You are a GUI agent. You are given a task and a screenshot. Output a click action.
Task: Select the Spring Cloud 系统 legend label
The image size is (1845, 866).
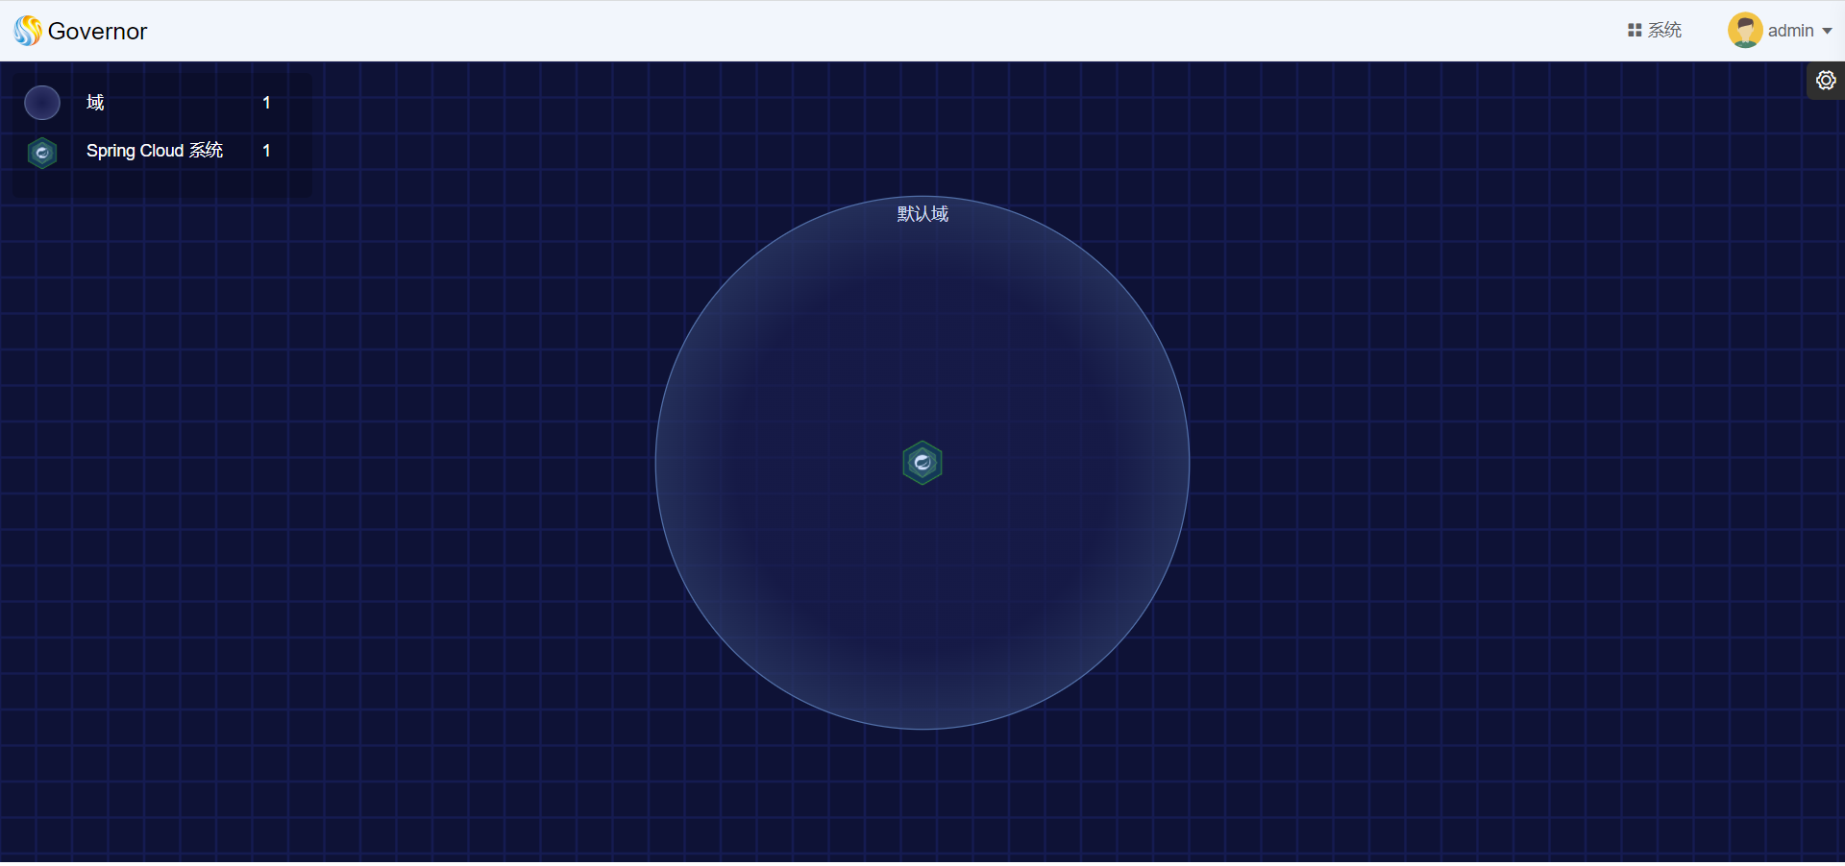pyautogui.click(x=155, y=151)
